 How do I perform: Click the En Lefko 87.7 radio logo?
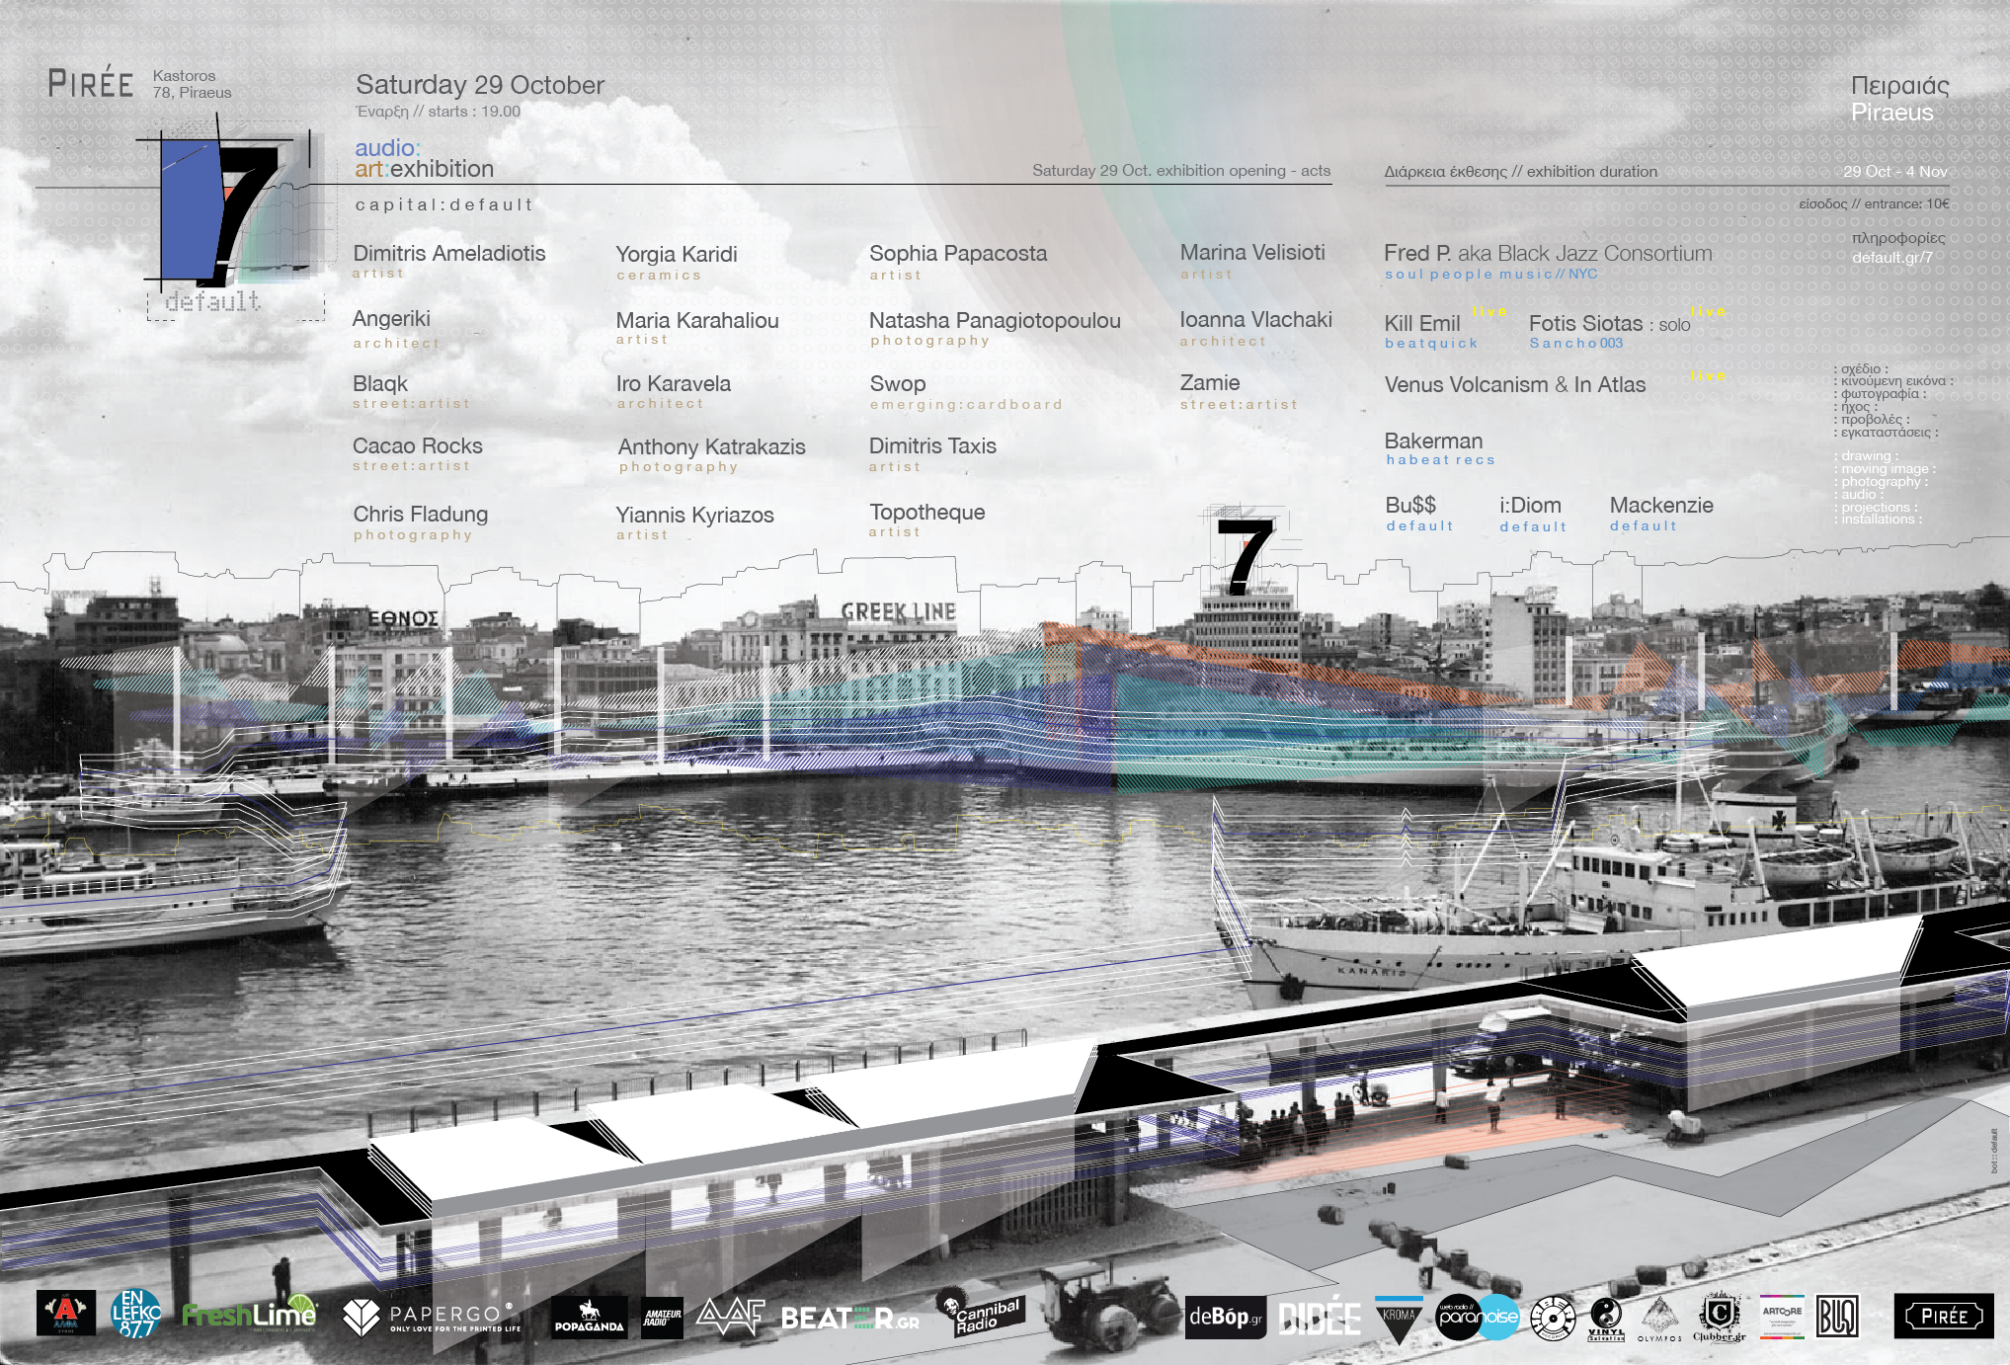coord(136,1315)
